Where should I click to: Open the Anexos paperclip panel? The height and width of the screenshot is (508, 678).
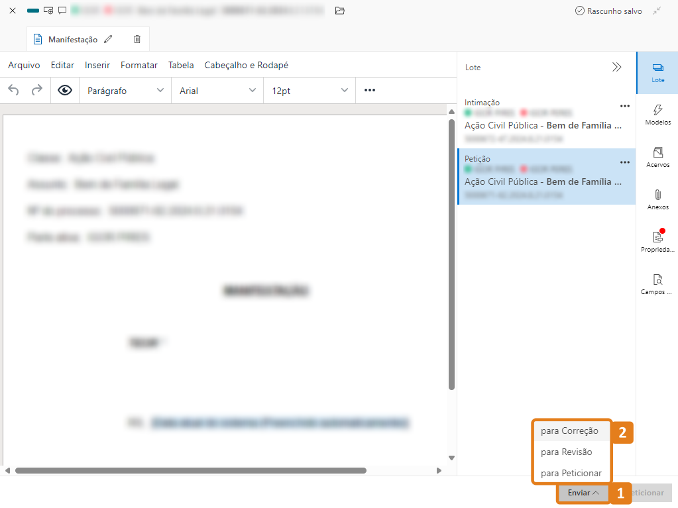[x=657, y=199]
